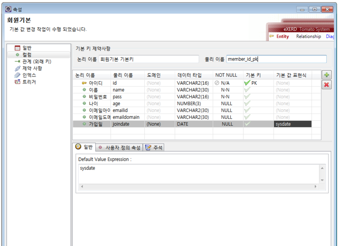Click the emailid physical name cell
Viewport: 340px width, 246px height.
coord(128,110)
